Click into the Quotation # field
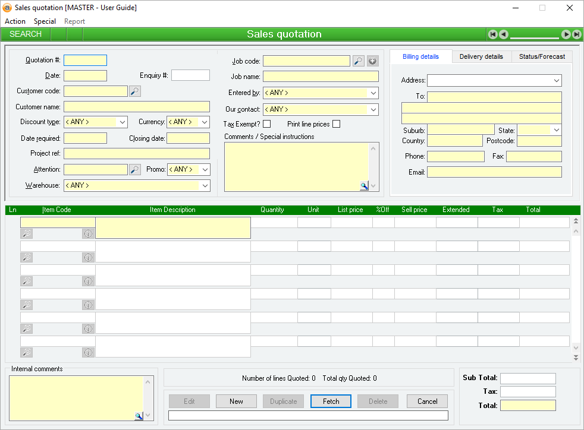The width and height of the screenshot is (584, 430). [85, 60]
